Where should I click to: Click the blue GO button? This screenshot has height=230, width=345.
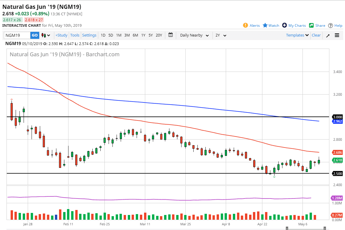(35, 35)
